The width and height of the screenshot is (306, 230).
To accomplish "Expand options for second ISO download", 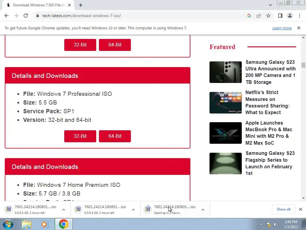I will [133, 210].
